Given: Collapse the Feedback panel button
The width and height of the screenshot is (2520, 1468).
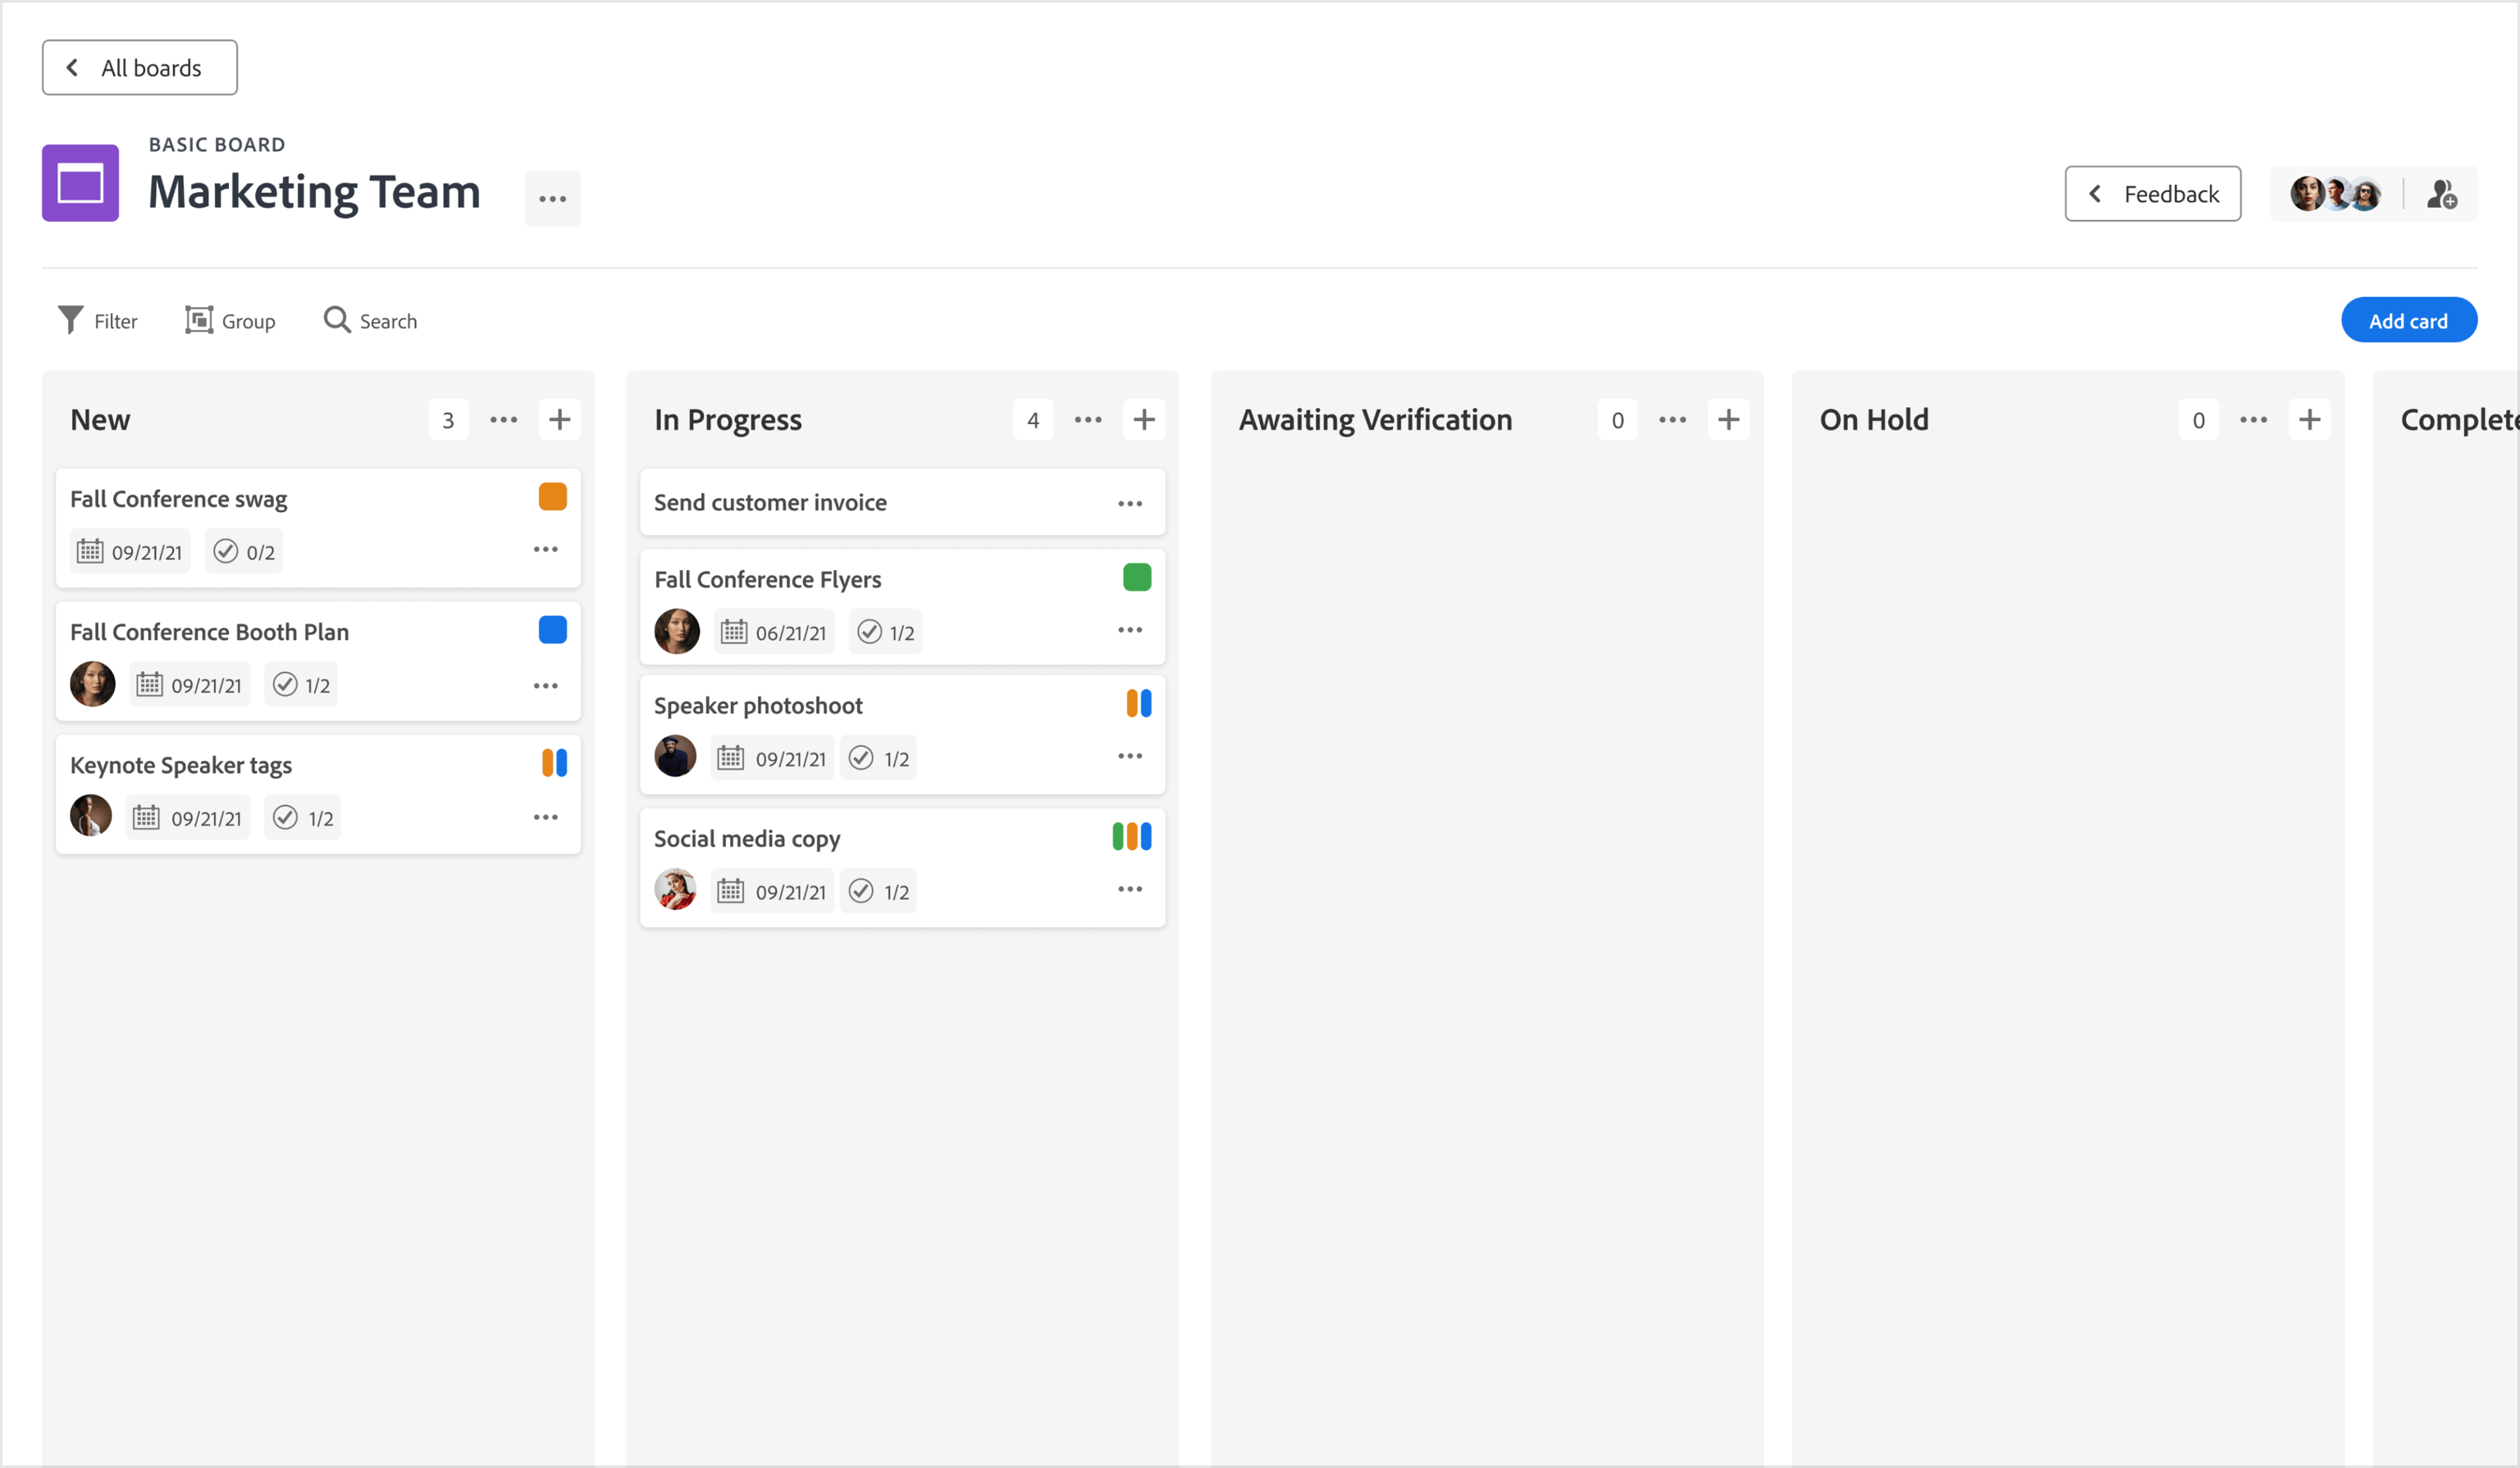Looking at the screenshot, I should pos(2152,194).
